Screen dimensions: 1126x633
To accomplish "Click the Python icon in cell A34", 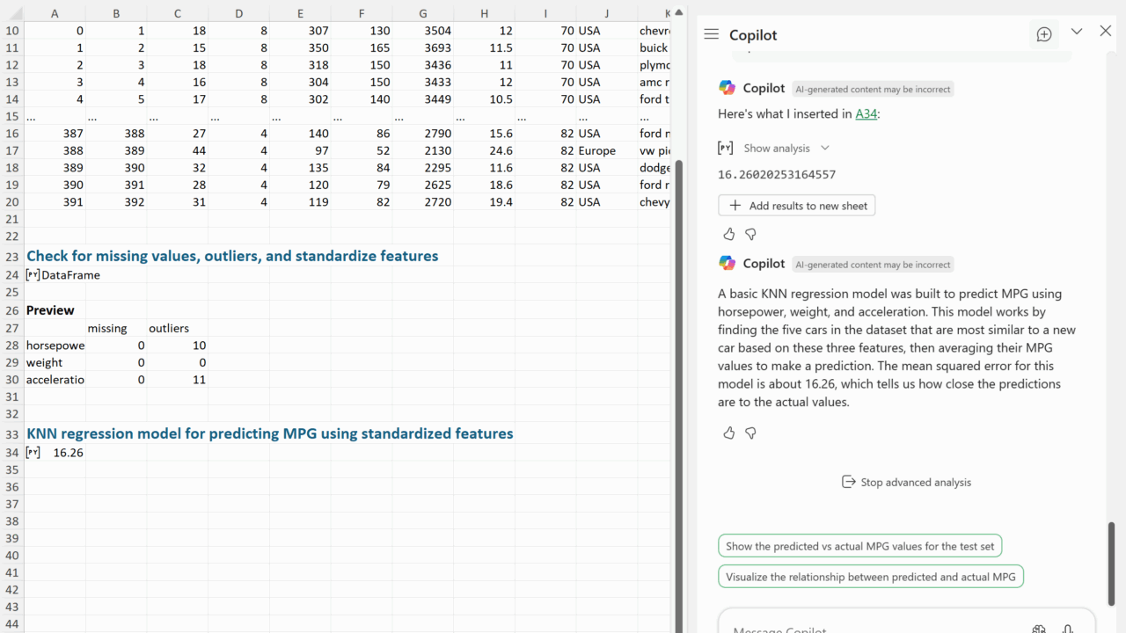I will click(33, 453).
